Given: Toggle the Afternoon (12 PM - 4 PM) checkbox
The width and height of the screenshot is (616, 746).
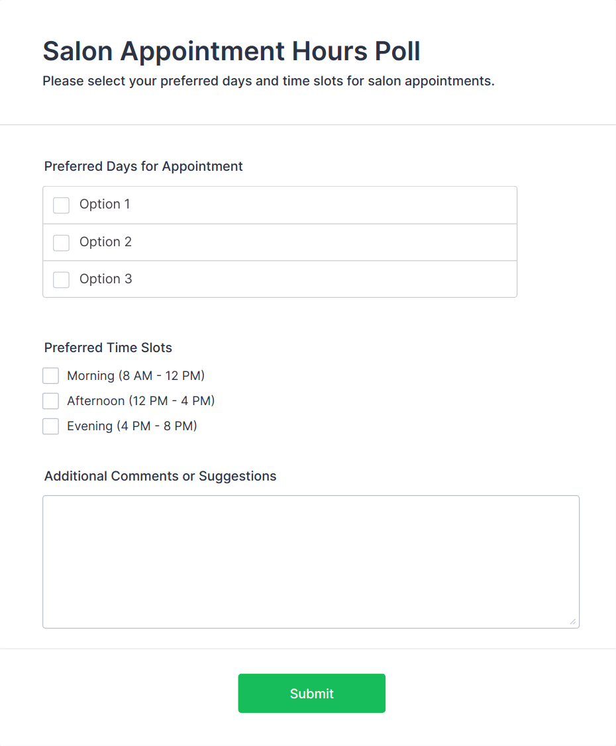Looking at the screenshot, I should coord(50,401).
